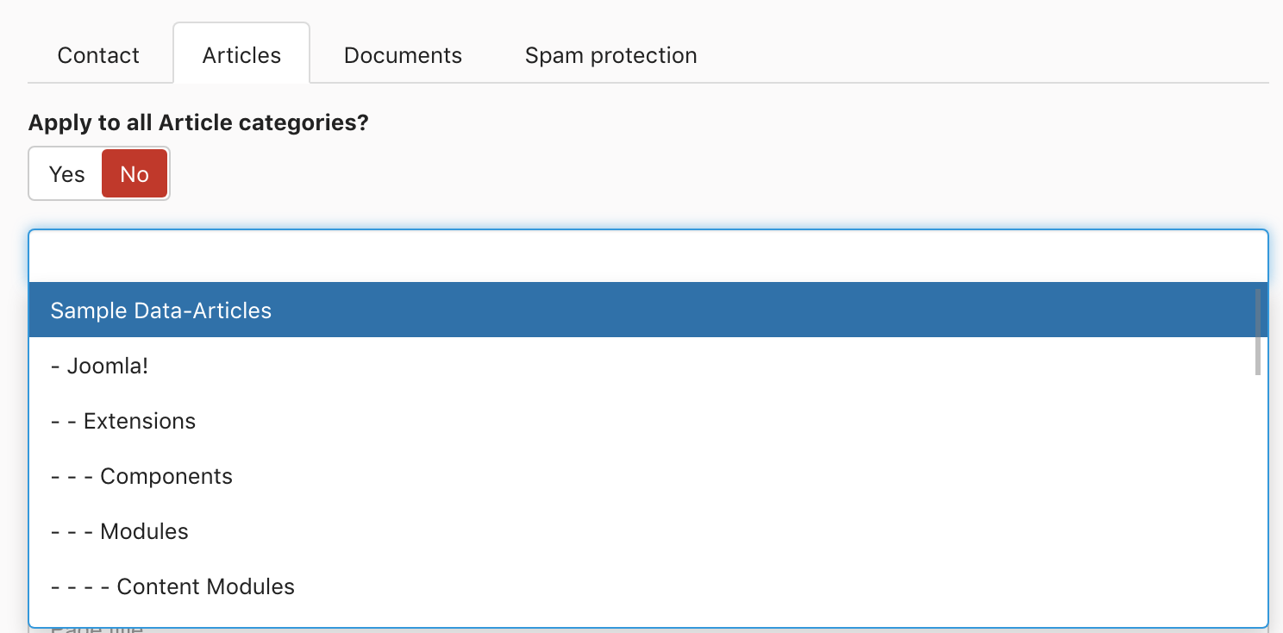Open the Documents tab
The width and height of the screenshot is (1283, 633).
click(x=403, y=55)
